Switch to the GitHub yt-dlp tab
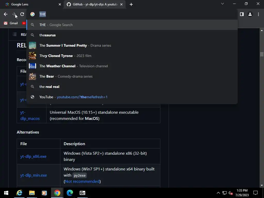Viewport: 264px width, 198px height. [95, 4]
